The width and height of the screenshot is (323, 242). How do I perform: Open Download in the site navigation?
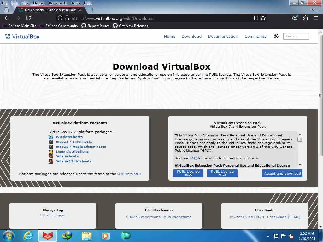(x=191, y=37)
